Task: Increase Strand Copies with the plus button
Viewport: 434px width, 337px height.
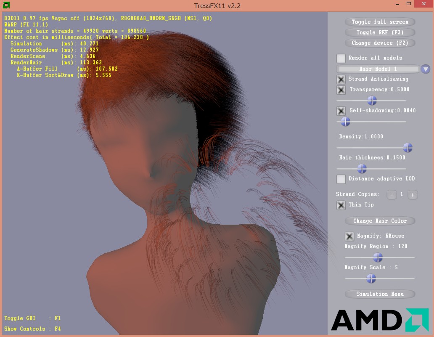Action: (x=413, y=195)
